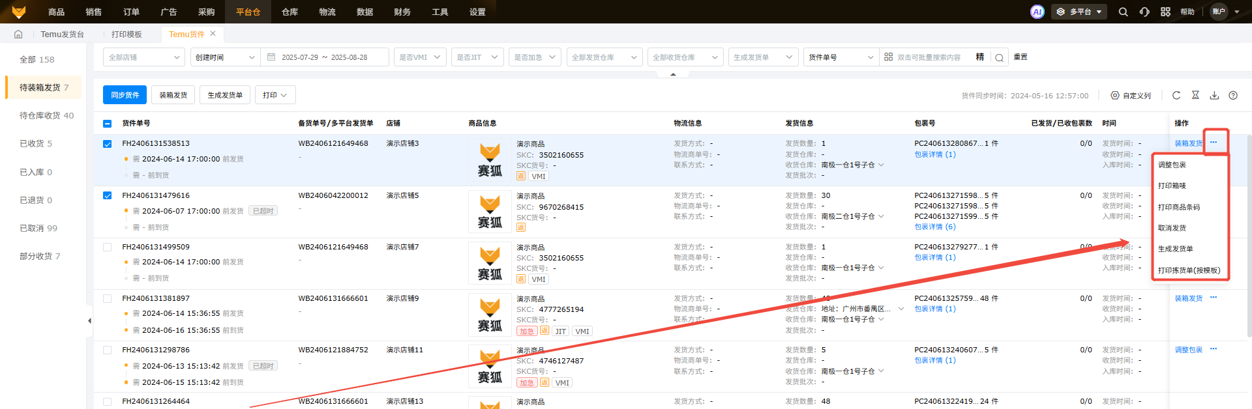Open the 全部店铺 store dropdown

point(144,57)
